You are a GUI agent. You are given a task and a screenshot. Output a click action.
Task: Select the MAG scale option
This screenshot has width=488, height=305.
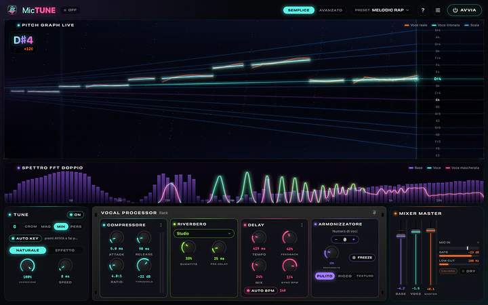click(46, 226)
